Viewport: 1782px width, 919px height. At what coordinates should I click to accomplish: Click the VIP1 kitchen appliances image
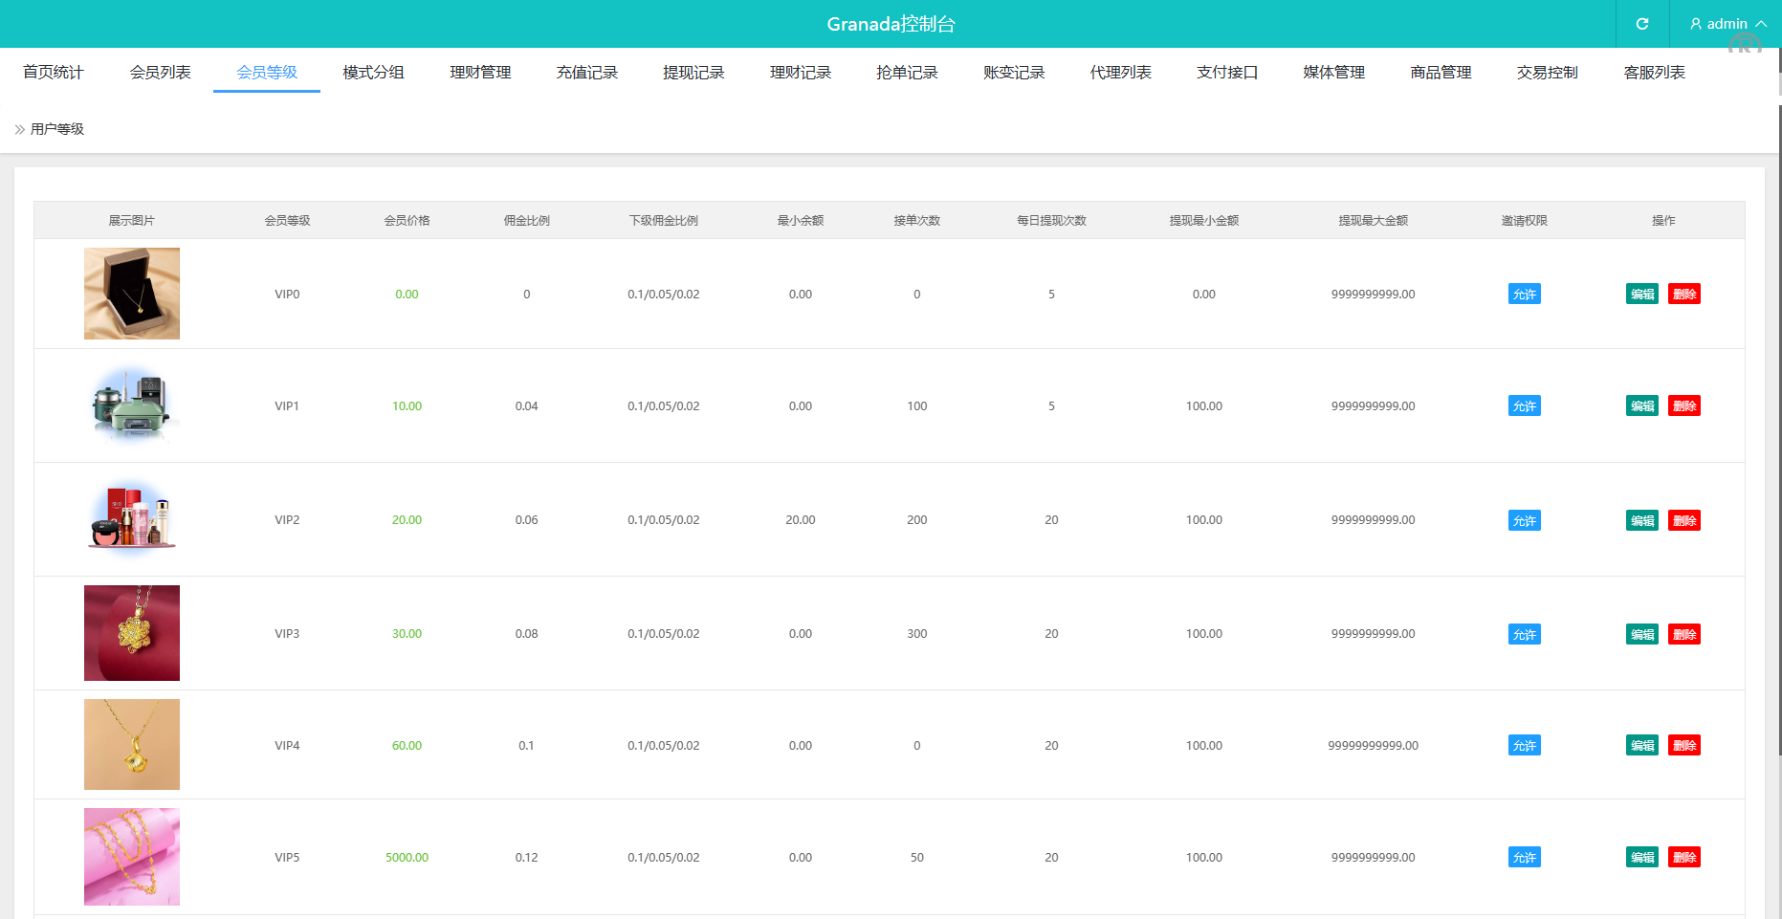(x=132, y=405)
